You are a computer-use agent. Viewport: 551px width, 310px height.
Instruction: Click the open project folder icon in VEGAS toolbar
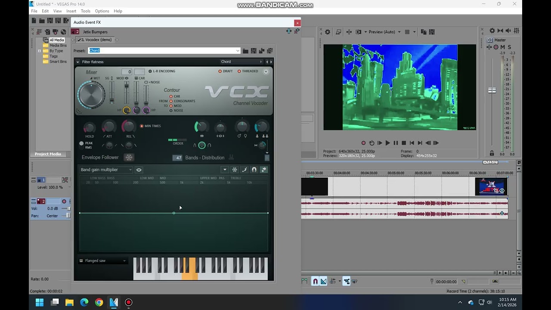pos(42,20)
